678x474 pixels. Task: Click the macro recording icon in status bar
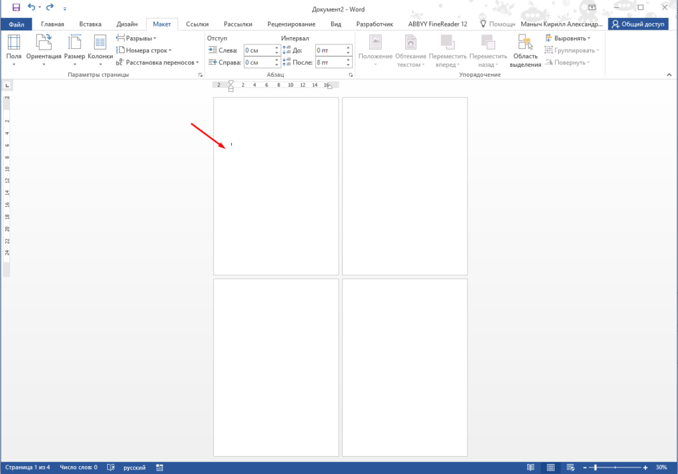(x=160, y=467)
